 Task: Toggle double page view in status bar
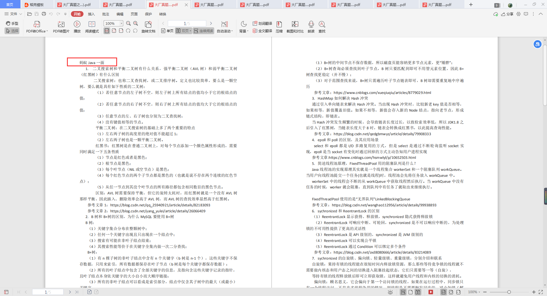pos(418,292)
